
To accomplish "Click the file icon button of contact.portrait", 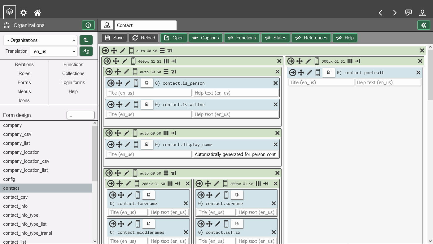I will pyautogui.click(x=329, y=73).
